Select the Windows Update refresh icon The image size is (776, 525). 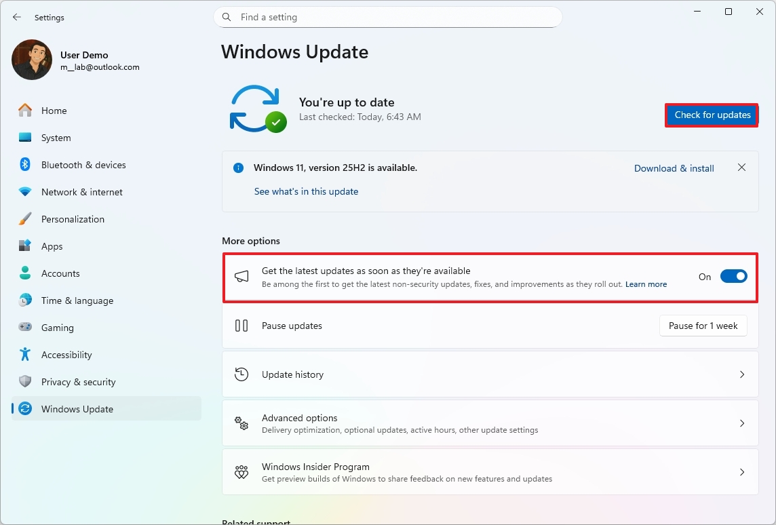coord(25,408)
